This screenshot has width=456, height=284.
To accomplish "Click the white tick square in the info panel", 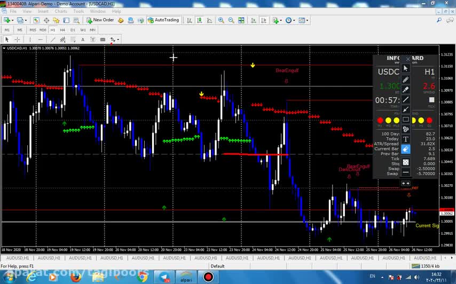I will coord(432,100).
